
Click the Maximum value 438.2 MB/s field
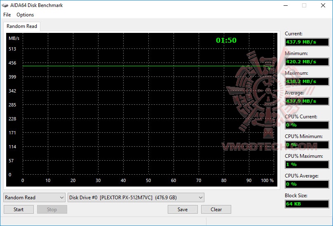[x=307, y=81]
